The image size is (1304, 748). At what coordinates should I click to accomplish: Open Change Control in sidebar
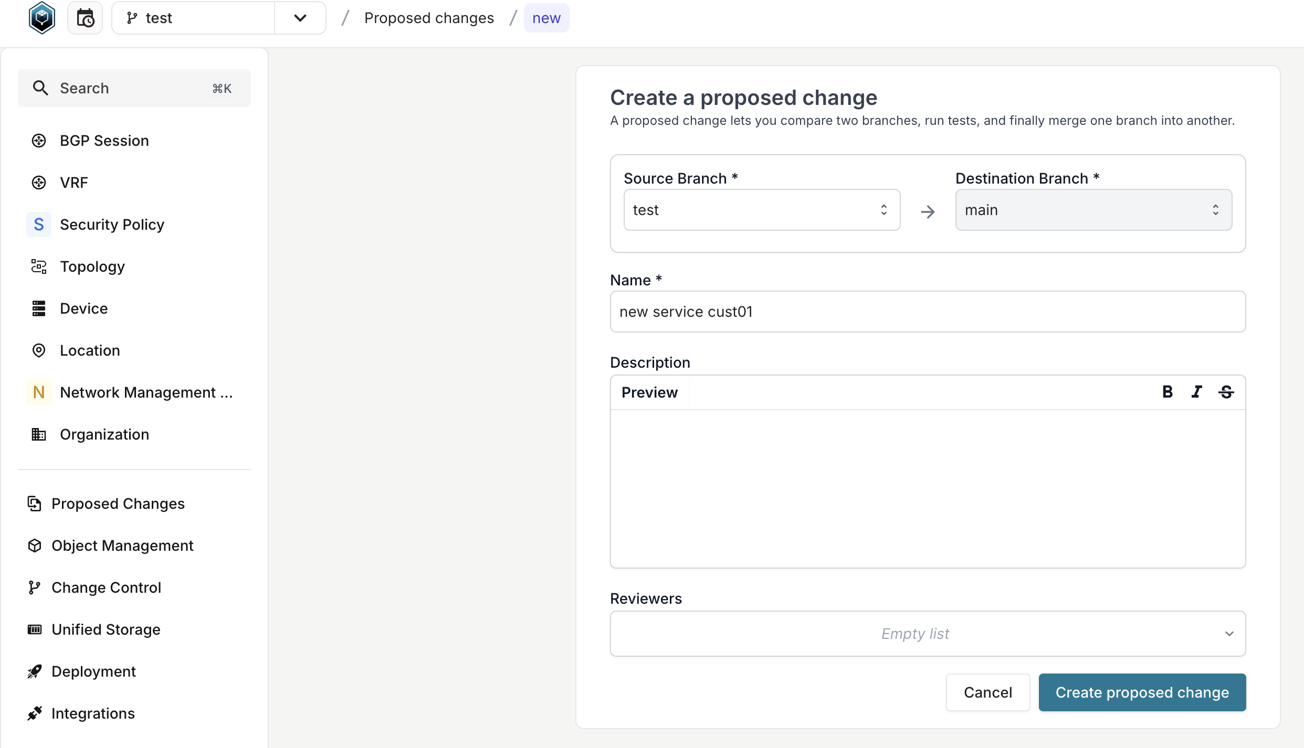point(106,587)
